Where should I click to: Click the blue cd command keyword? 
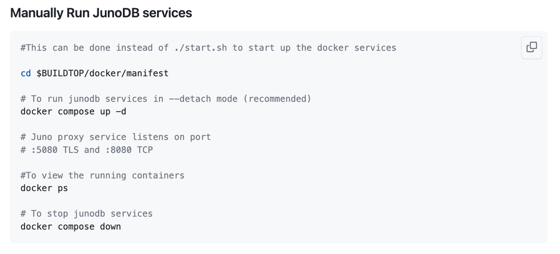26,73
